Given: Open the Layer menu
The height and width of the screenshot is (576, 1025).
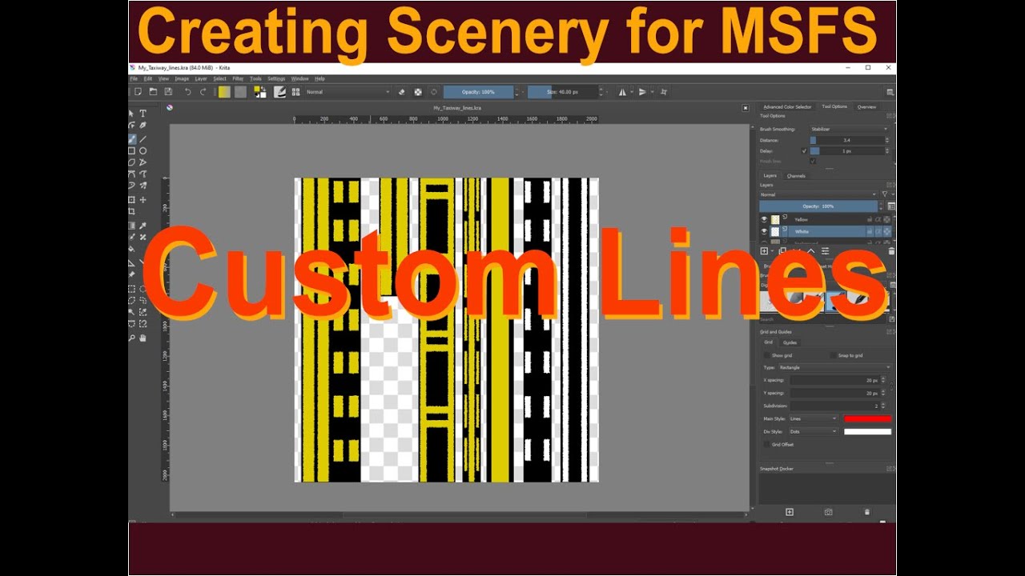Looking at the screenshot, I should (201, 79).
